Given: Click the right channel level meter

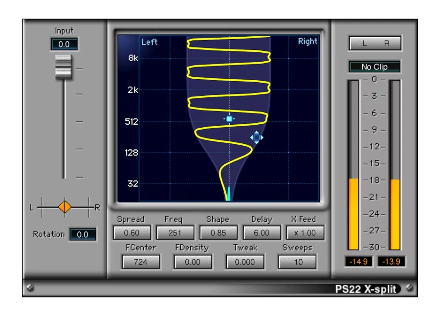Looking at the screenshot, I should [x=395, y=165].
